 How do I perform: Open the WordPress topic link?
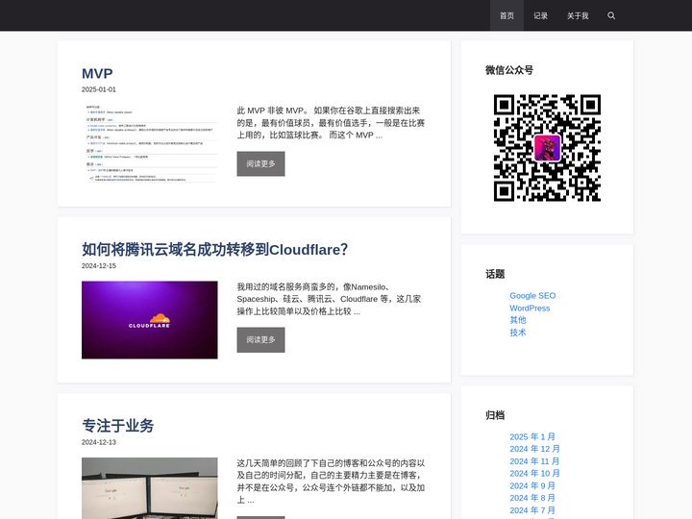[x=530, y=309]
